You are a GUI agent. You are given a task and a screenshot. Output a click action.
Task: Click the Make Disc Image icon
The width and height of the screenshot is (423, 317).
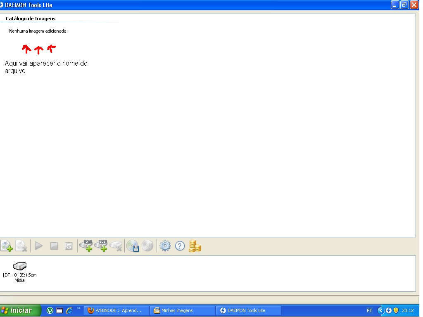click(133, 246)
